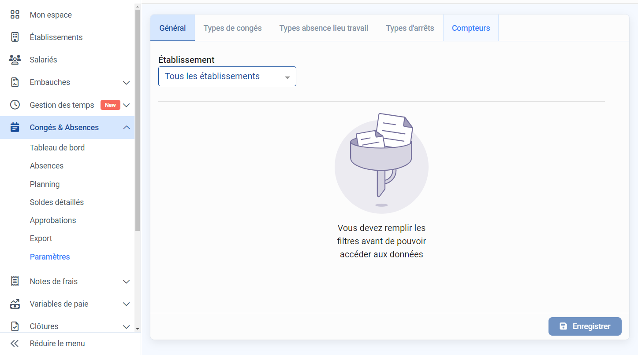Open the Compteurs tab

(471, 28)
